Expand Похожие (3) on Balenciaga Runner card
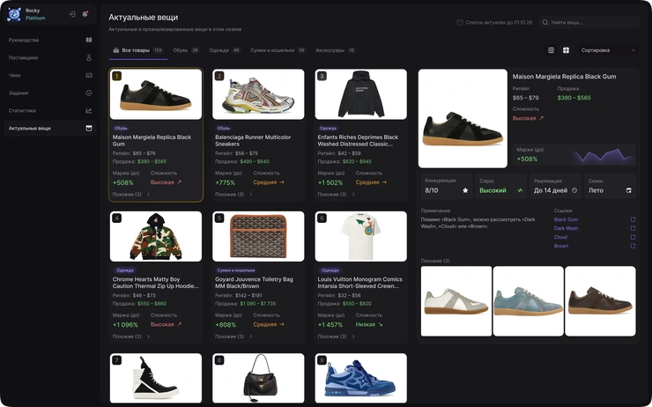The image size is (652, 407). [x=233, y=194]
